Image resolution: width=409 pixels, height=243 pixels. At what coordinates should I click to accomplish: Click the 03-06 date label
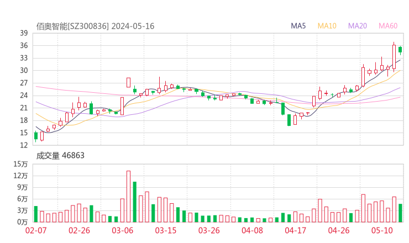(123, 230)
